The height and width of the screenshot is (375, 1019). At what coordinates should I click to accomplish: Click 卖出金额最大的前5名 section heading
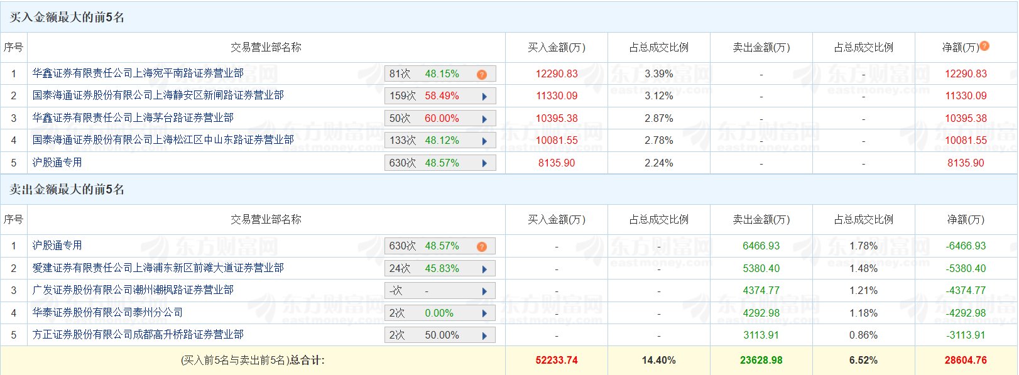[67, 190]
